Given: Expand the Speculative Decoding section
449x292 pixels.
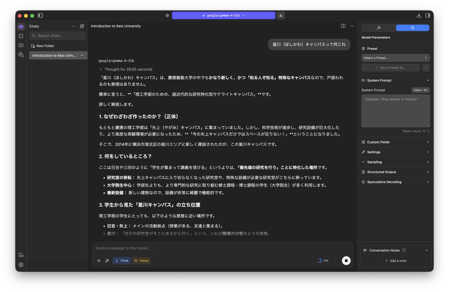Looking at the screenshot, I should click(395, 182).
